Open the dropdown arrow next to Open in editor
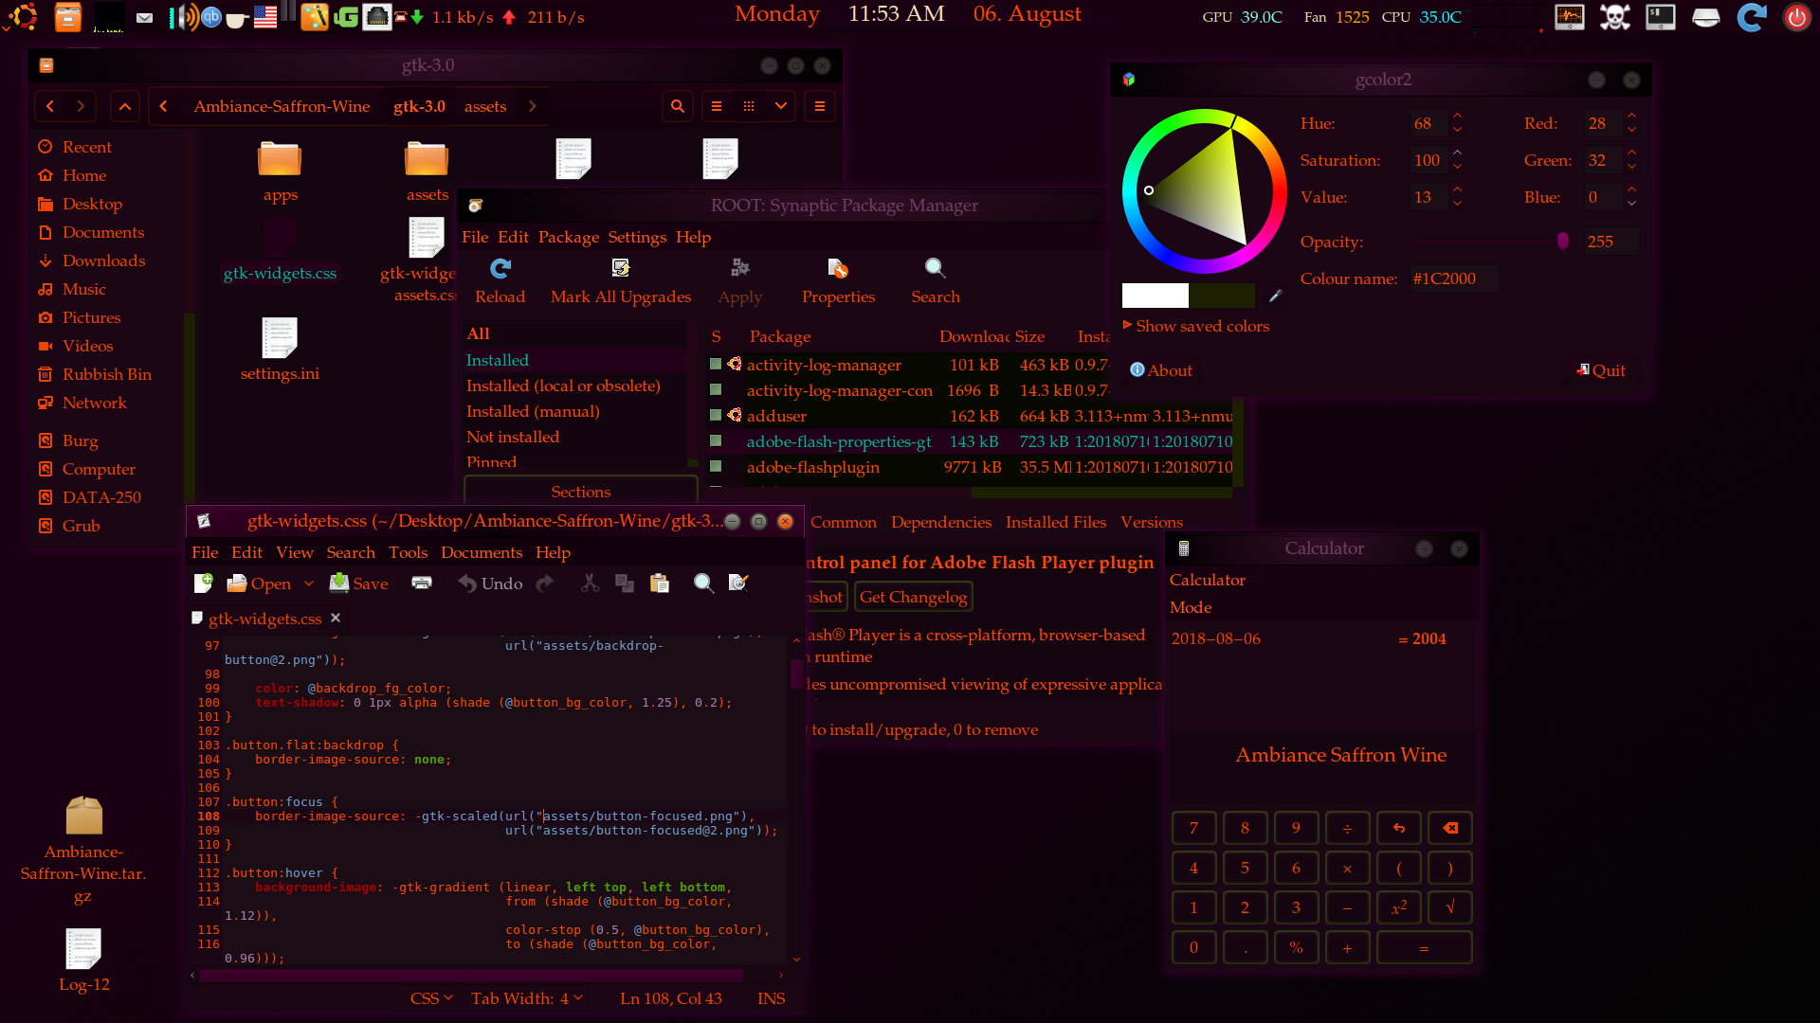 point(308,583)
